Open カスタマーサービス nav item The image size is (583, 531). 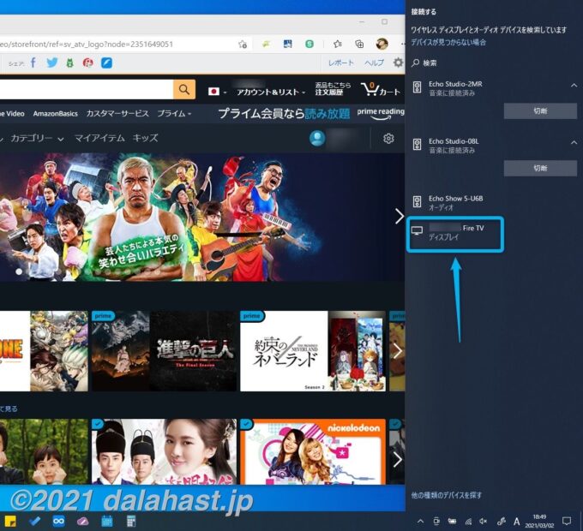coord(117,113)
